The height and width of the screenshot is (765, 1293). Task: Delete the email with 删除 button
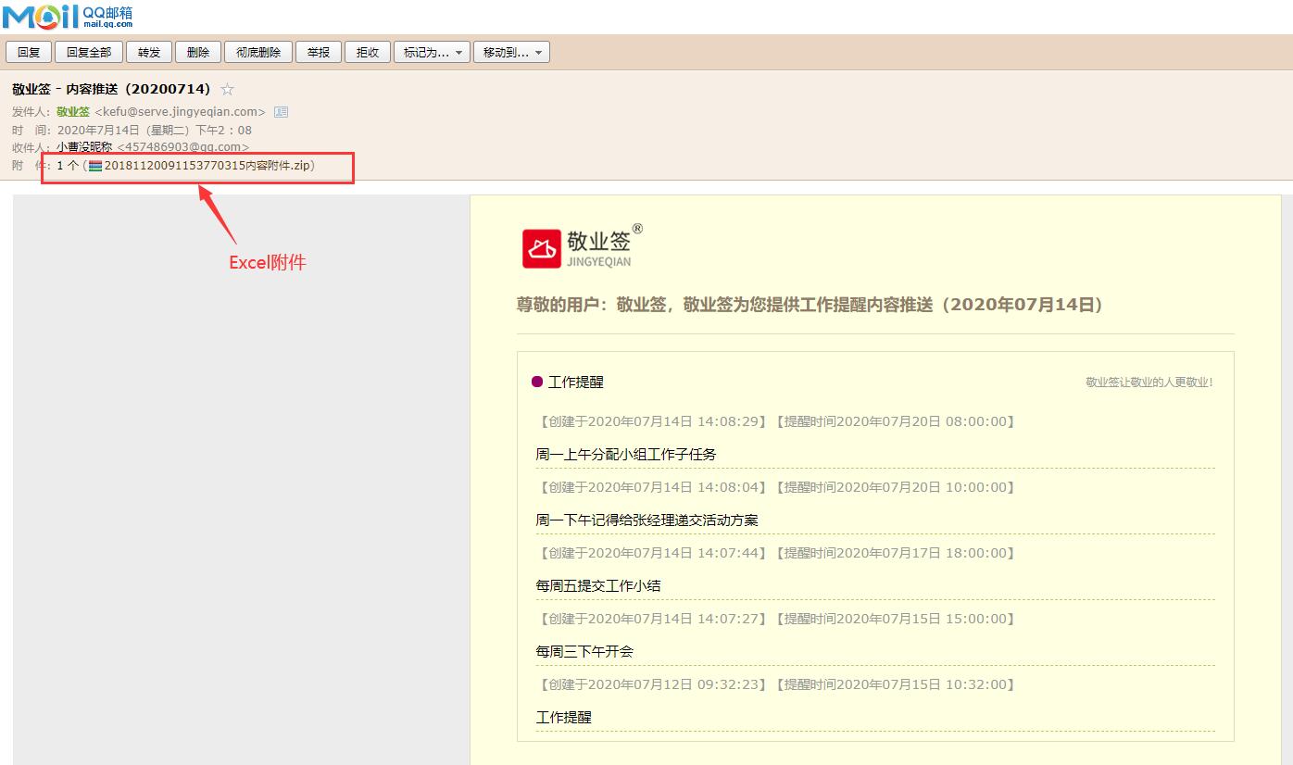coord(198,52)
